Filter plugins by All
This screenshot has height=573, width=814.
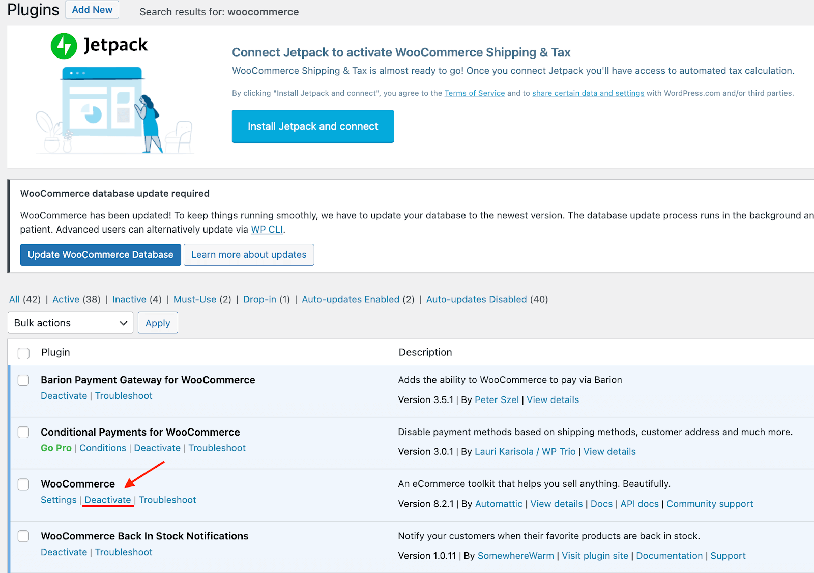point(14,299)
